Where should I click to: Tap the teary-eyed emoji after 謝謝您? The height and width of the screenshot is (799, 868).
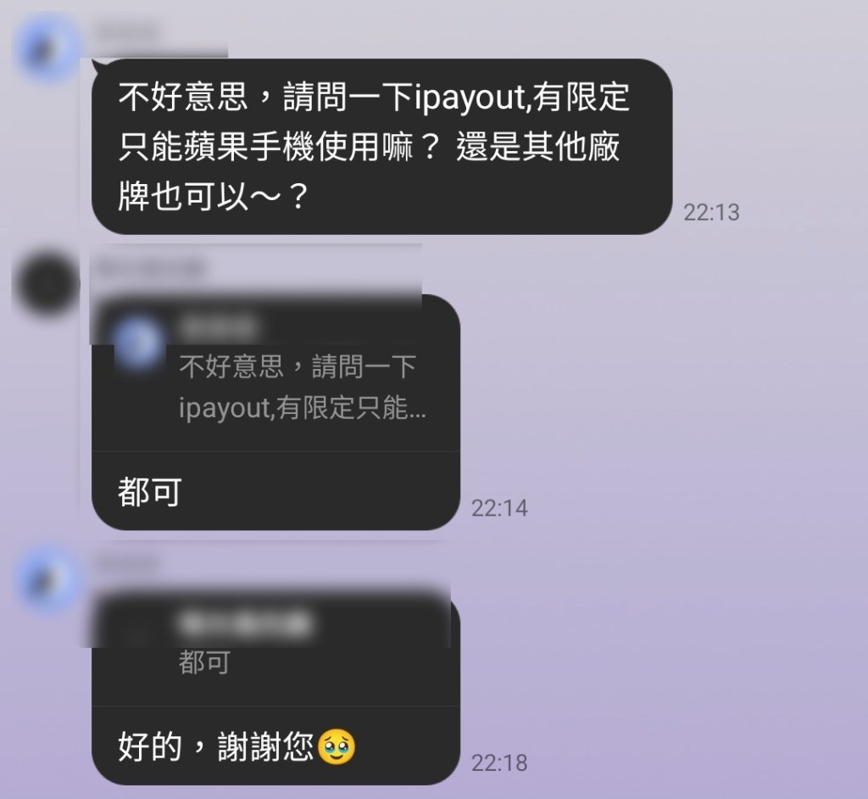point(336,747)
